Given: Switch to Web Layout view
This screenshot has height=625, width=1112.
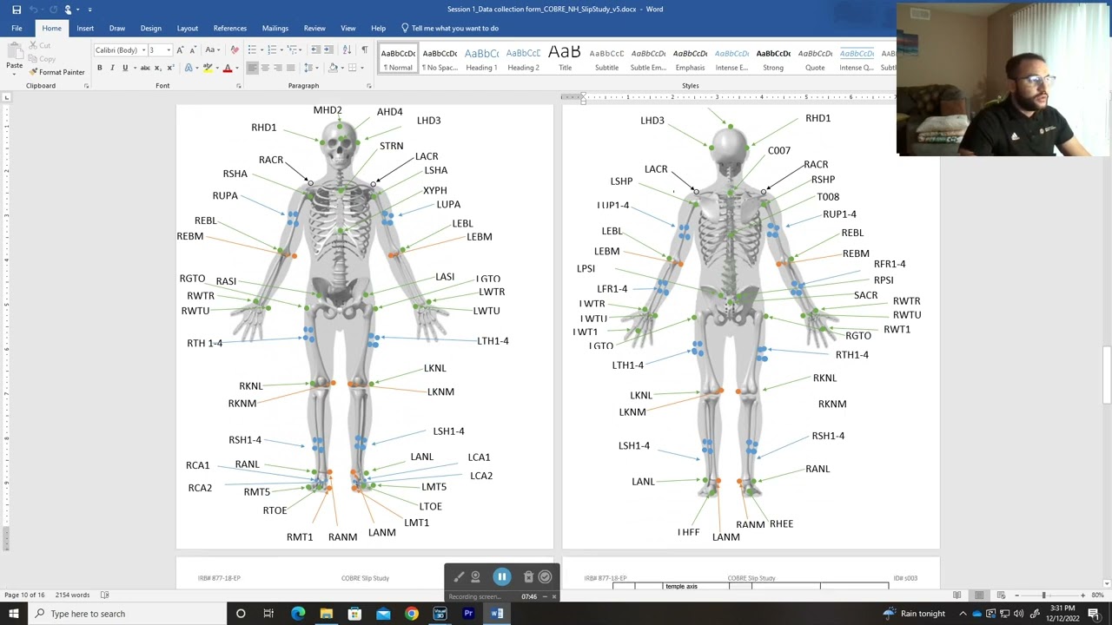Looking at the screenshot, I should [1001, 595].
